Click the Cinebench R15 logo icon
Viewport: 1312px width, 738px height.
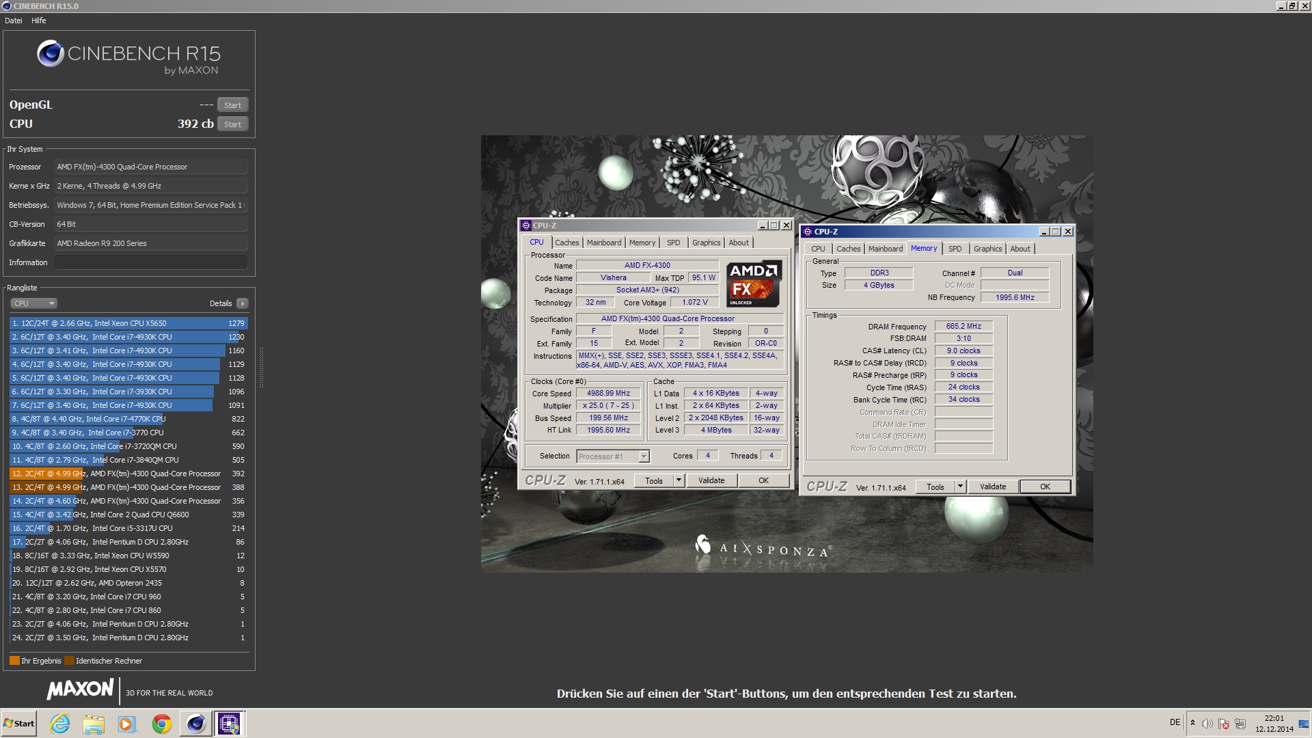[x=50, y=53]
